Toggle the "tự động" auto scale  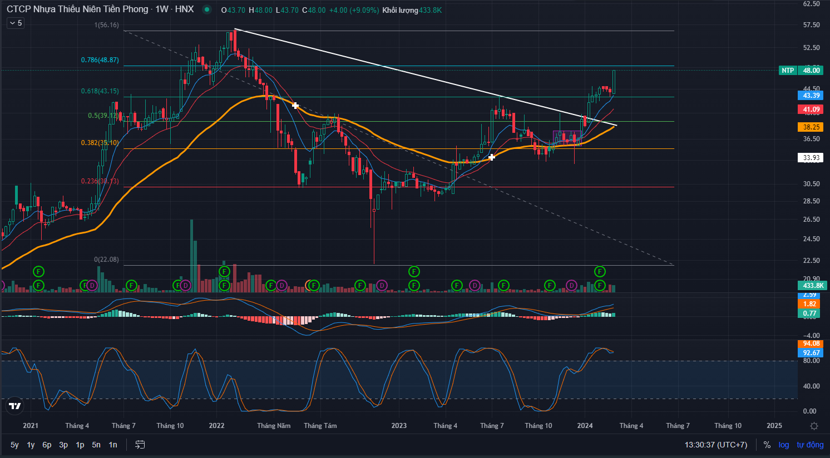tap(810, 445)
